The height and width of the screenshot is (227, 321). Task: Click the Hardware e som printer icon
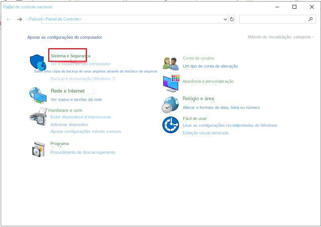38,116
